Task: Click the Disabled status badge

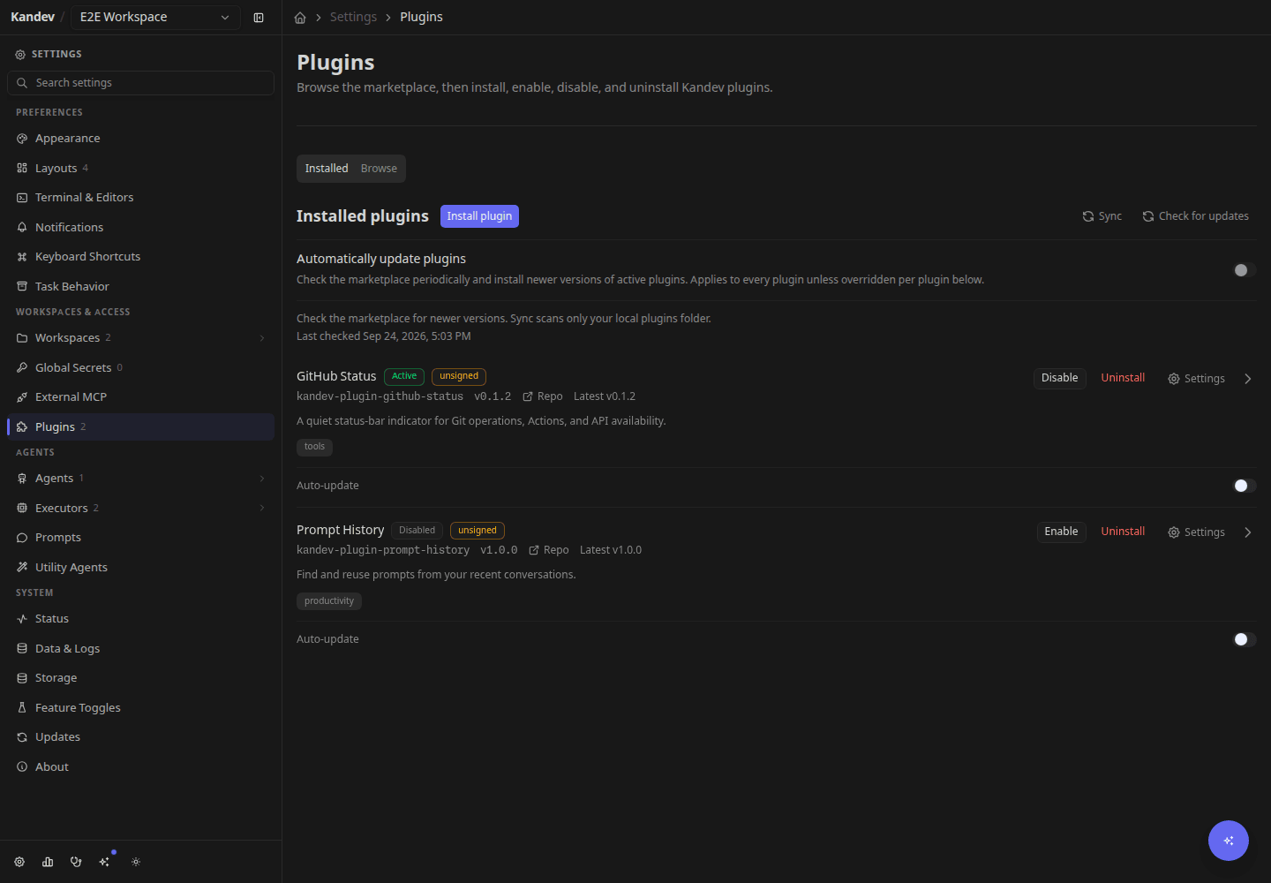Action: [x=417, y=531]
